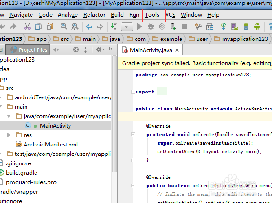The height and width of the screenshot is (203, 272).
Task: Open the Tools menu
Action: [x=152, y=15]
